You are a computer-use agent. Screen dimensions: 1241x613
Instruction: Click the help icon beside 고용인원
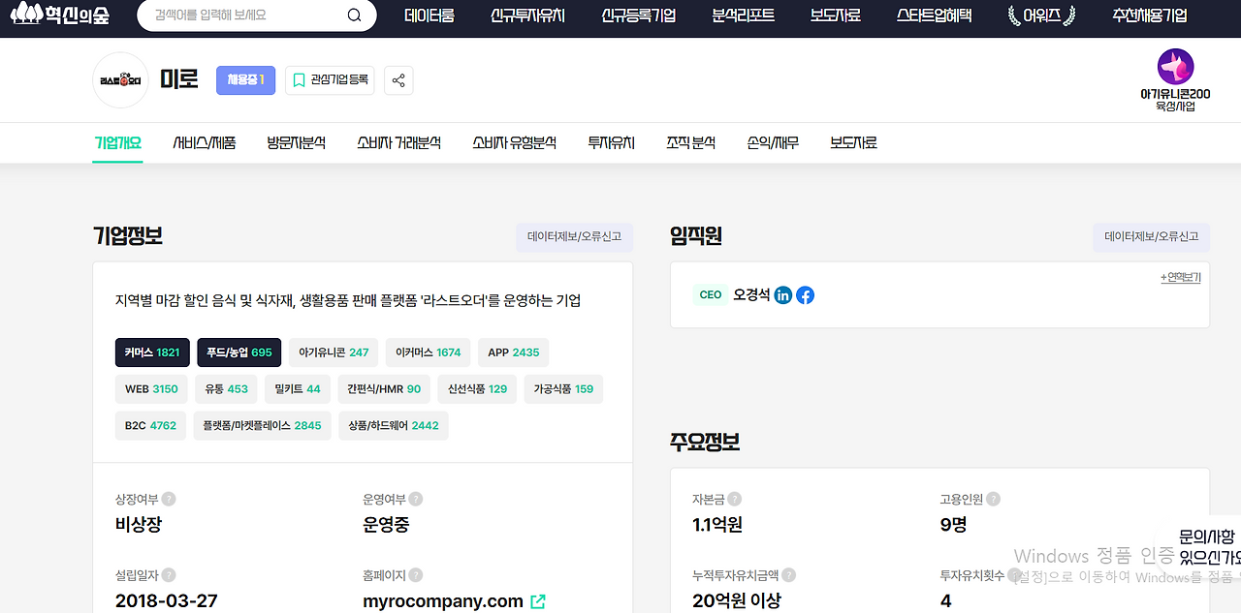click(x=993, y=500)
